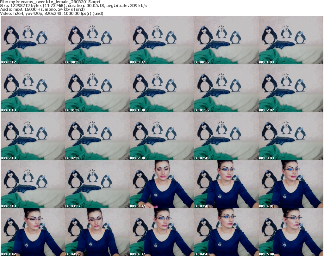The width and height of the screenshot is (324, 256).
Task: View the 00:04:48 thumbnail
Action: coord(226,232)
